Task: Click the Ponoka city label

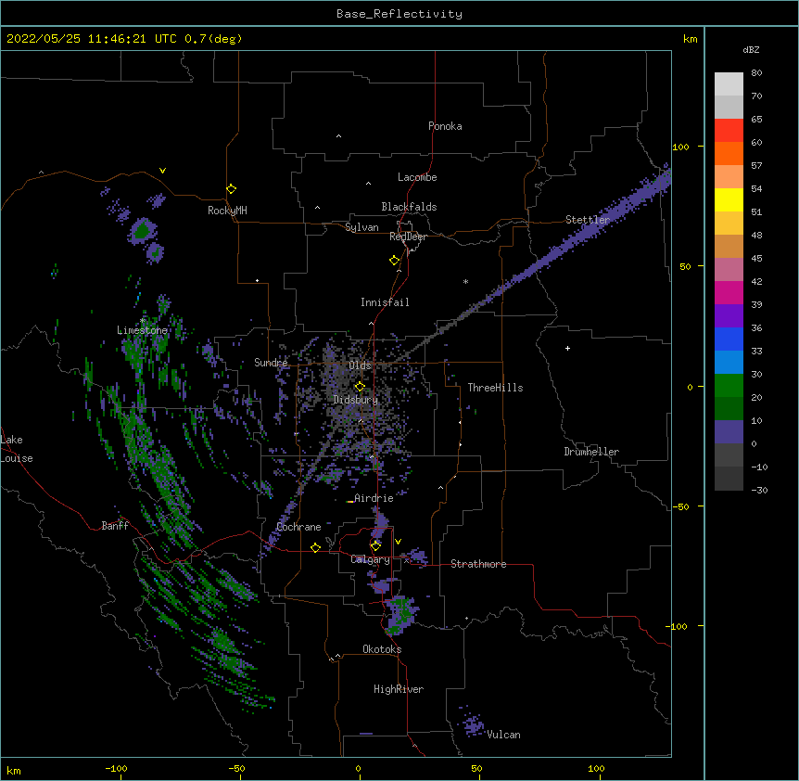Action: (445, 126)
